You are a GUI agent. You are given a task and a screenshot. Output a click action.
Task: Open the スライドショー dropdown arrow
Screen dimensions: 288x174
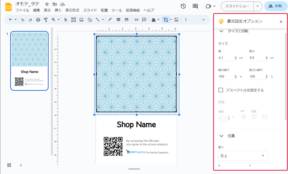(x=257, y=6)
